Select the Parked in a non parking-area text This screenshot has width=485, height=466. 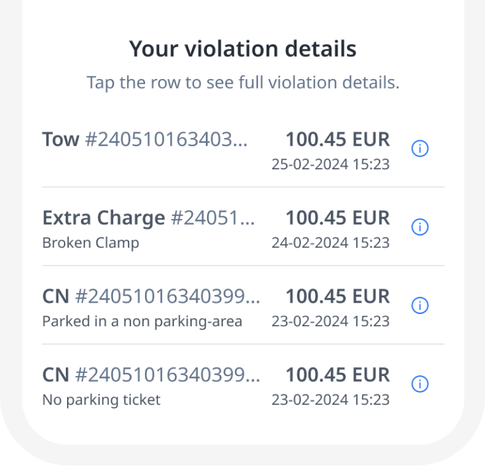[x=142, y=322]
